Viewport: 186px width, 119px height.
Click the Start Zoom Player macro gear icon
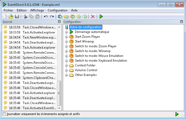(71, 37)
